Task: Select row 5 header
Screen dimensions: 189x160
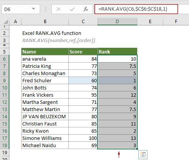Action: pos(5,52)
